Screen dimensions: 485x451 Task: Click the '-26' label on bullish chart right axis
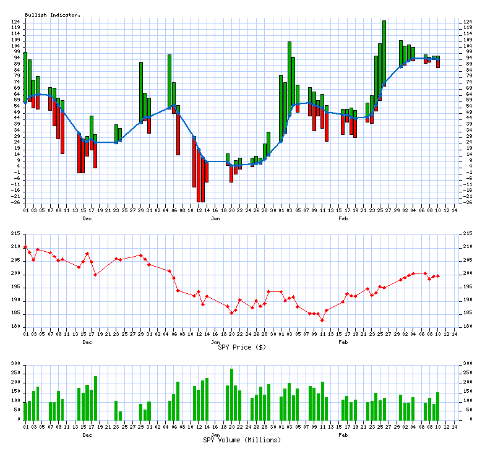pos(468,202)
